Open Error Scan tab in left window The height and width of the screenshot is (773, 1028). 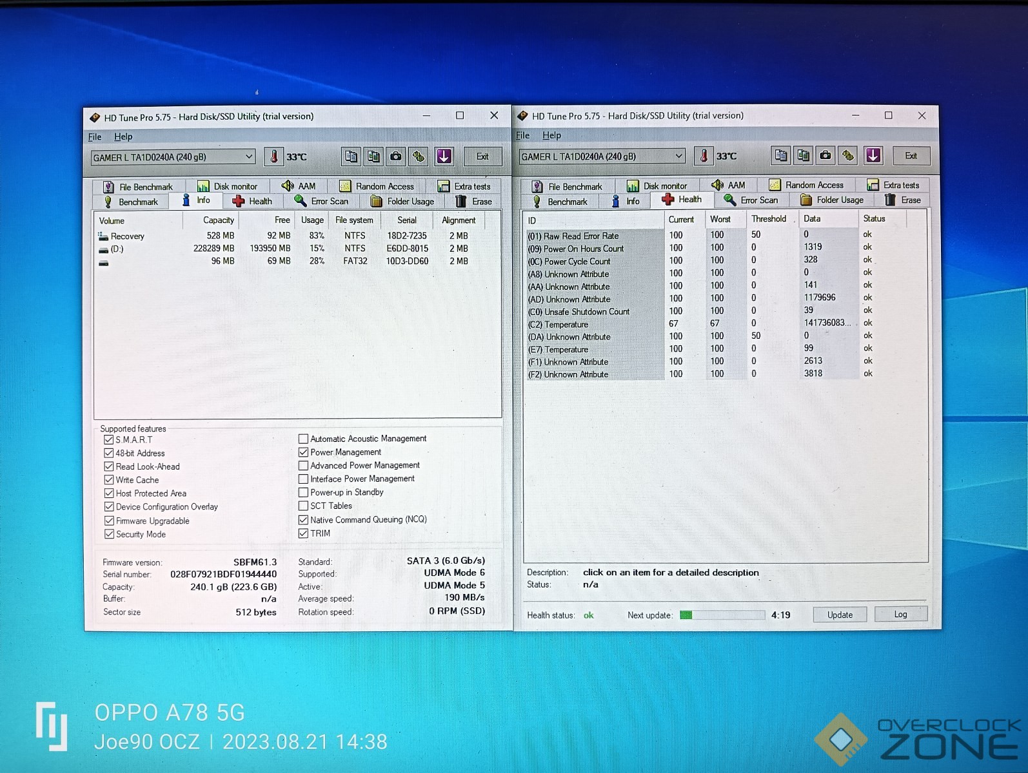(321, 201)
